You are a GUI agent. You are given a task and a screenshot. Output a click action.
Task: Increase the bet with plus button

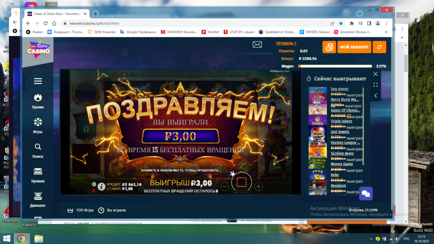[259, 187]
